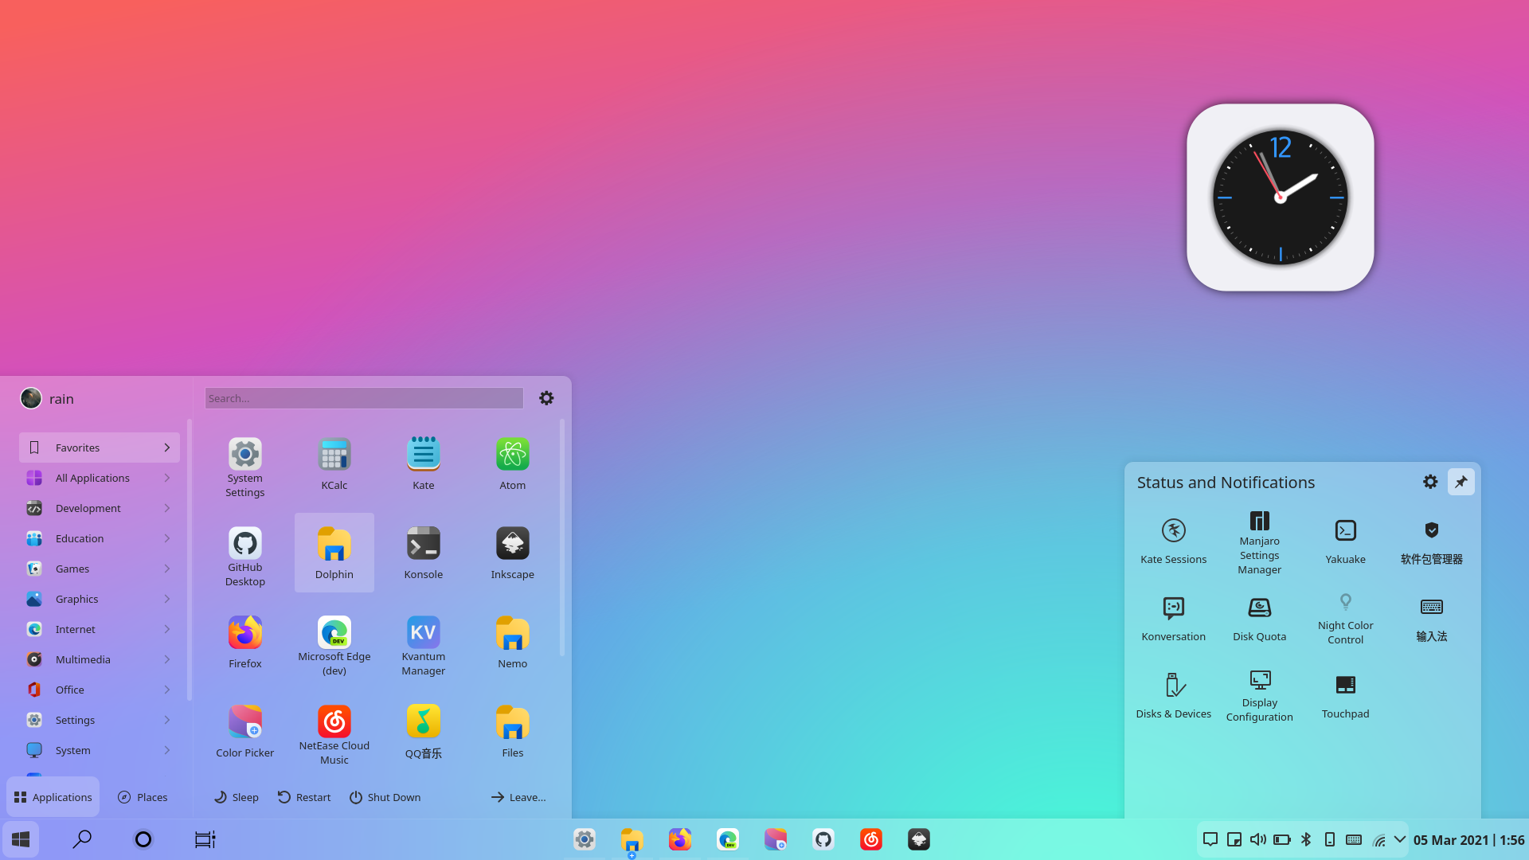Expand the Multimedia category
Image resolution: width=1529 pixels, height=860 pixels.
(100, 659)
